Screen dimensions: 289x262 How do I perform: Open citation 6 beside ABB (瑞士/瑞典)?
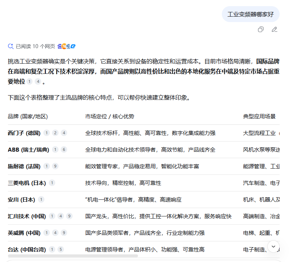64,149
